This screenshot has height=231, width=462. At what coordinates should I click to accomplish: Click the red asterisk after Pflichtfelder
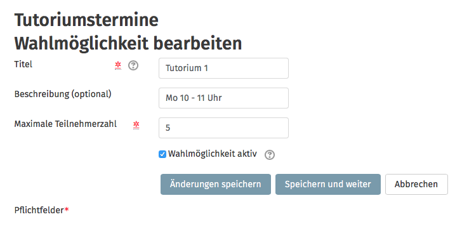[x=67, y=209]
